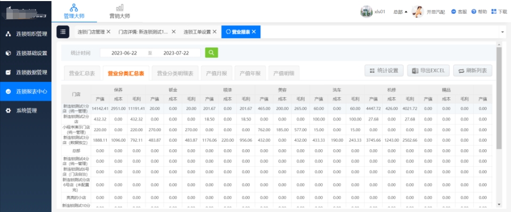
Task: Open the 营销大师 module icon
Action: tap(119, 7)
